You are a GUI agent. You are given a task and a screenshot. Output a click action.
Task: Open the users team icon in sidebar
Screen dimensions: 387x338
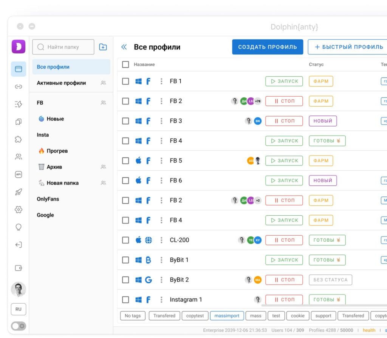pos(19,157)
